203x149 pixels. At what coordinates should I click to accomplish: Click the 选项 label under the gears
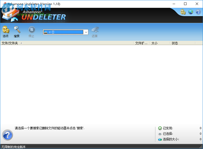6,36
